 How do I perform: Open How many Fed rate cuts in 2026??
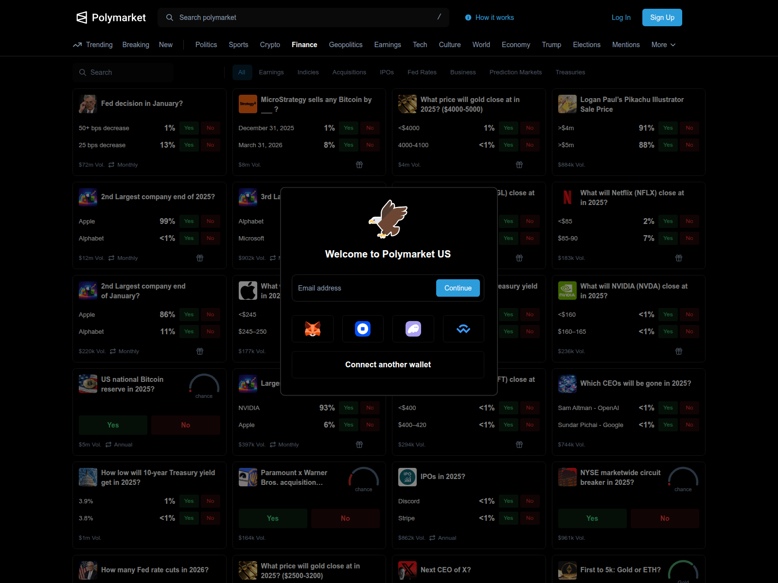[155, 570]
